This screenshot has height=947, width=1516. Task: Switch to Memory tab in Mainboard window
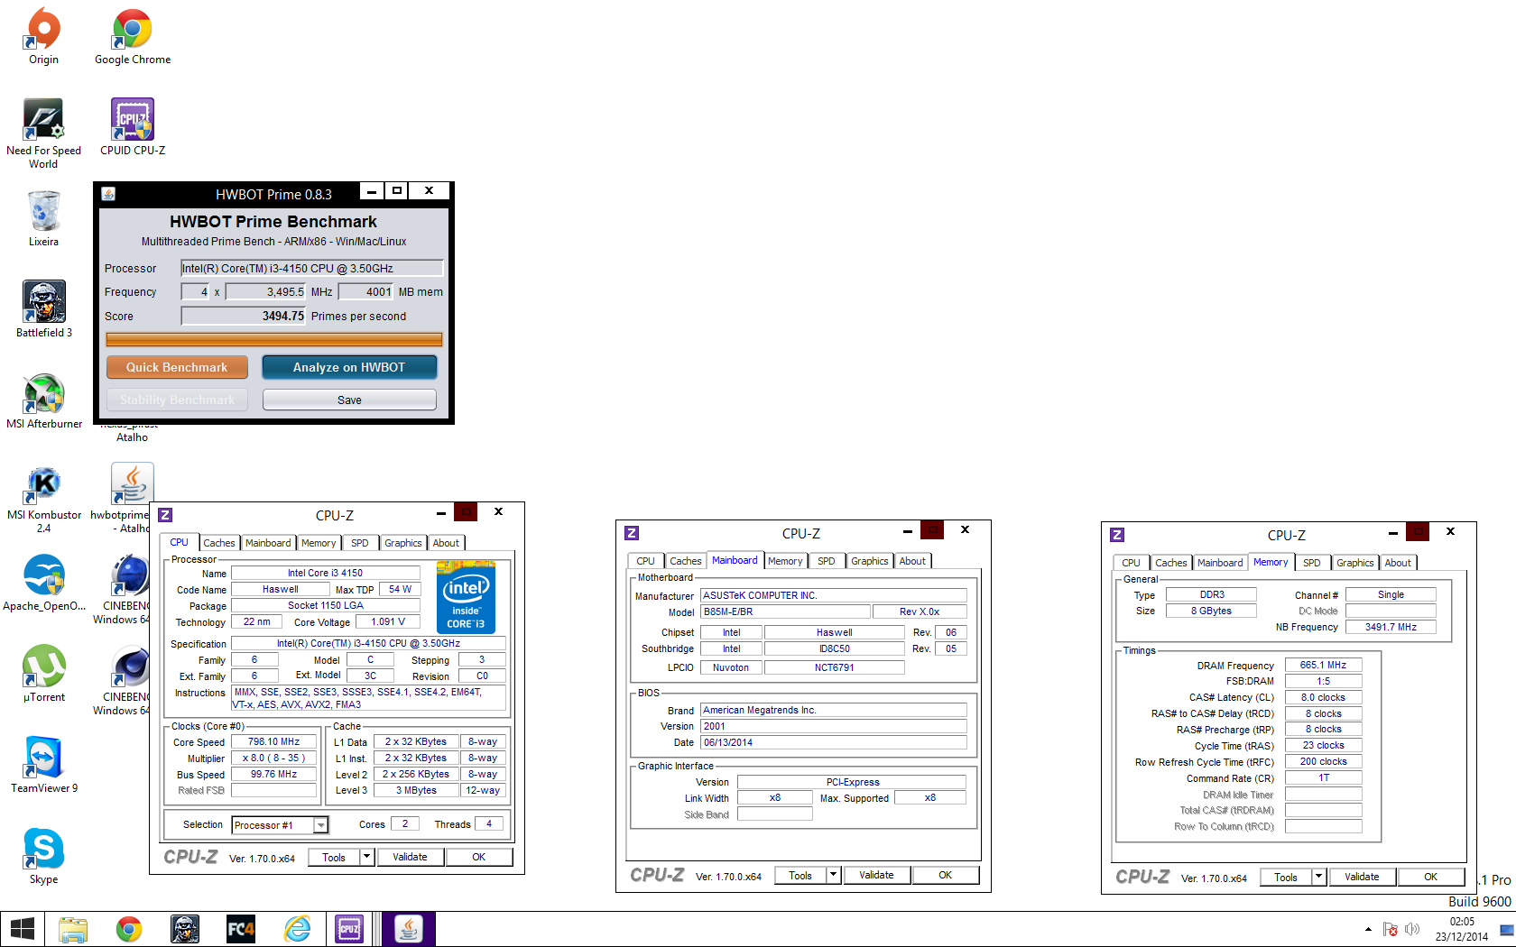(x=785, y=561)
